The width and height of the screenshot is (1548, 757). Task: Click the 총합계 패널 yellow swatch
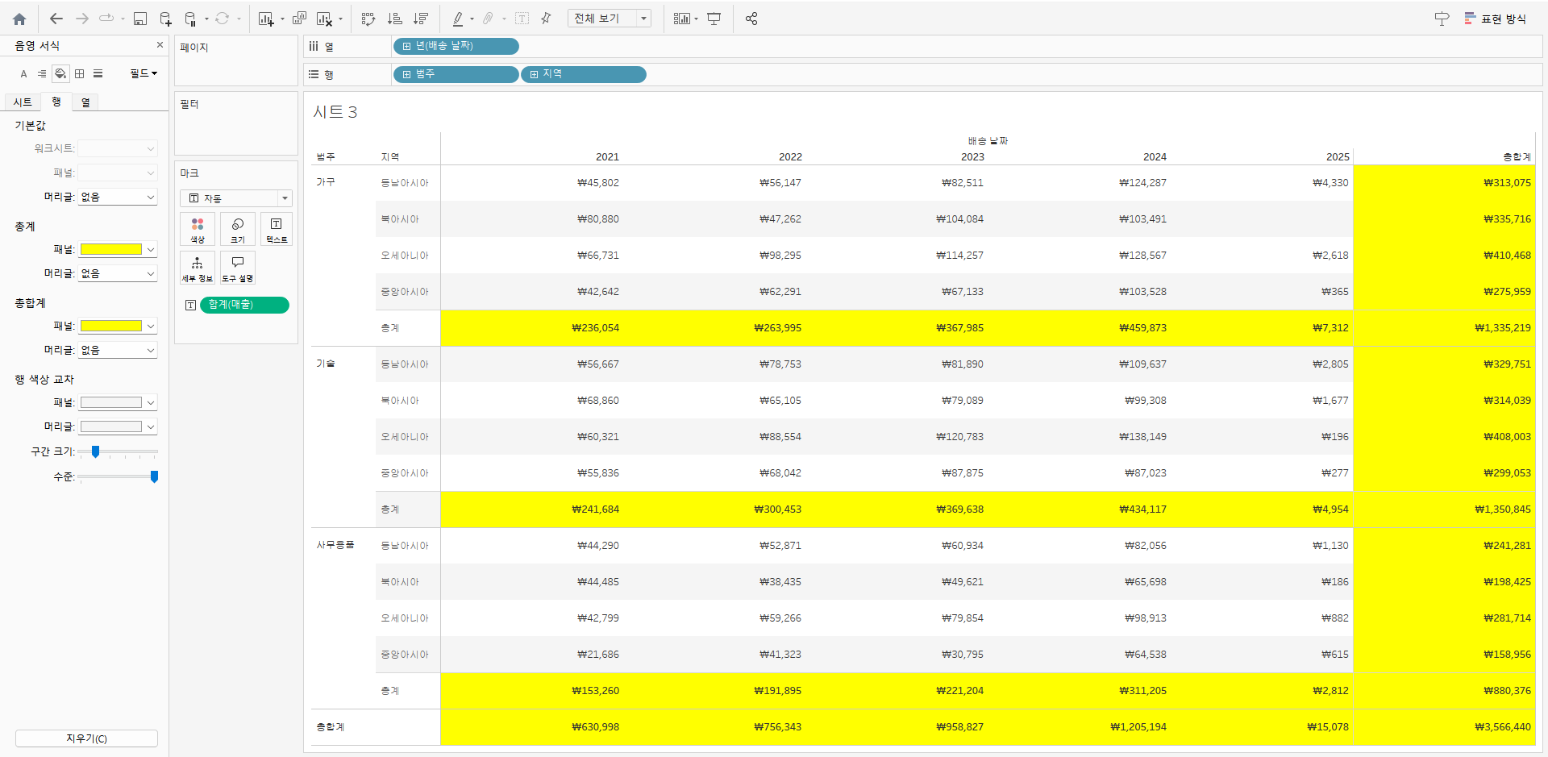click(111, 326)
